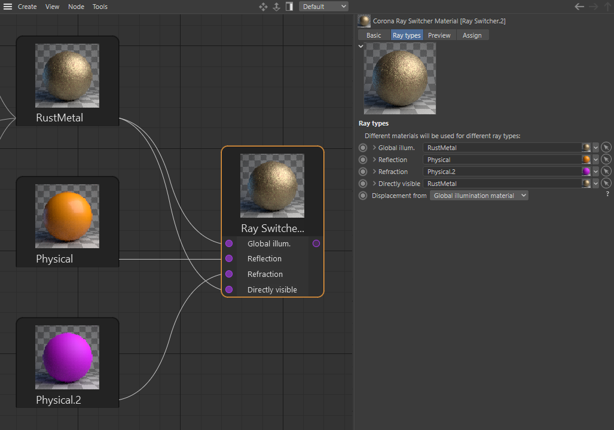Open the Tools menu
The height and width of the screenshot is (430, 614).
tap(100, 7)
